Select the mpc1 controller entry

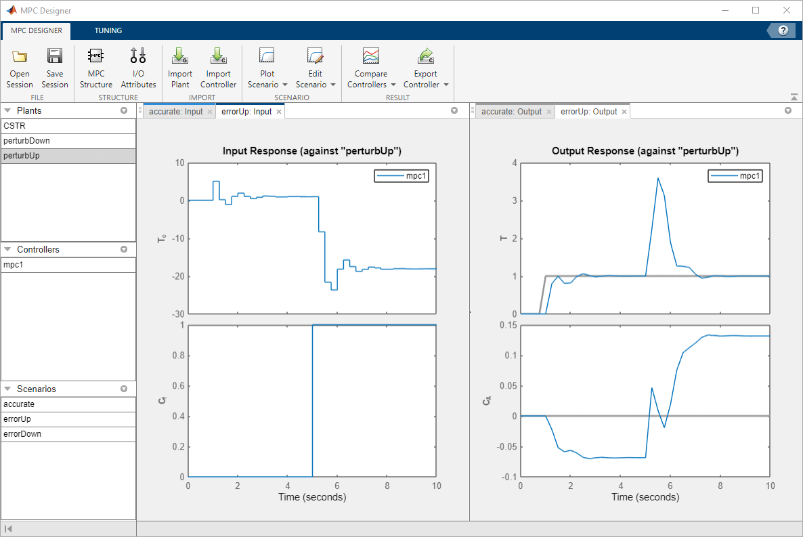click(x=68, y=265)
